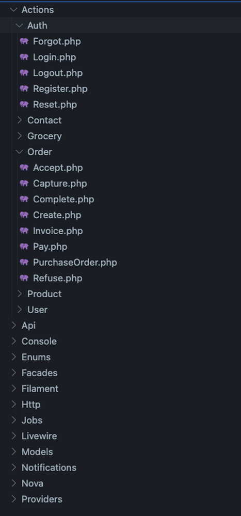Image resolution: width=241 pixels, height=516 pixels.
Task: Click the PHP icon next to Invoice.php
Action: (24, 231)
